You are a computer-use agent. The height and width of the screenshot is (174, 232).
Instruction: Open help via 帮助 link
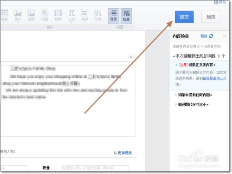tap(220, 2)
